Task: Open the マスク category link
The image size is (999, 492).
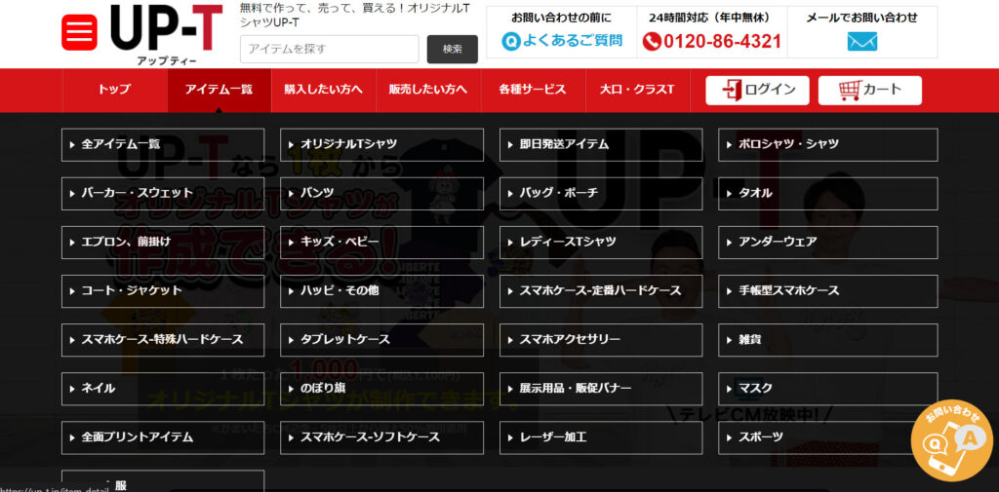Action: click(x=827, y=388)
